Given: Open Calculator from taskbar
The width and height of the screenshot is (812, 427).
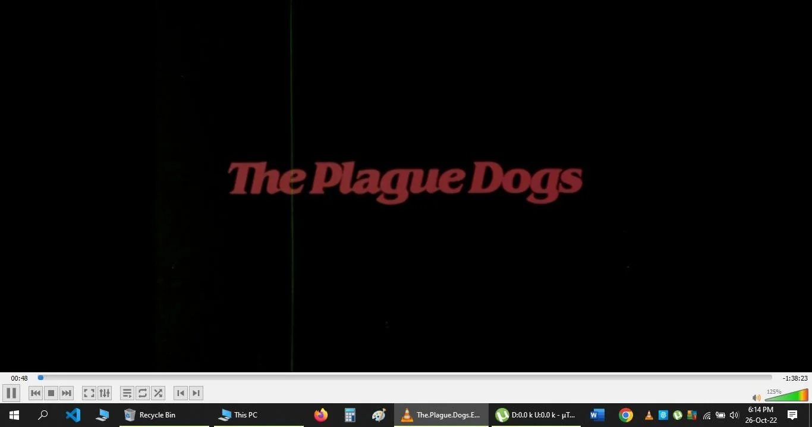Looking at the screenshot, I should coord(350,415).
